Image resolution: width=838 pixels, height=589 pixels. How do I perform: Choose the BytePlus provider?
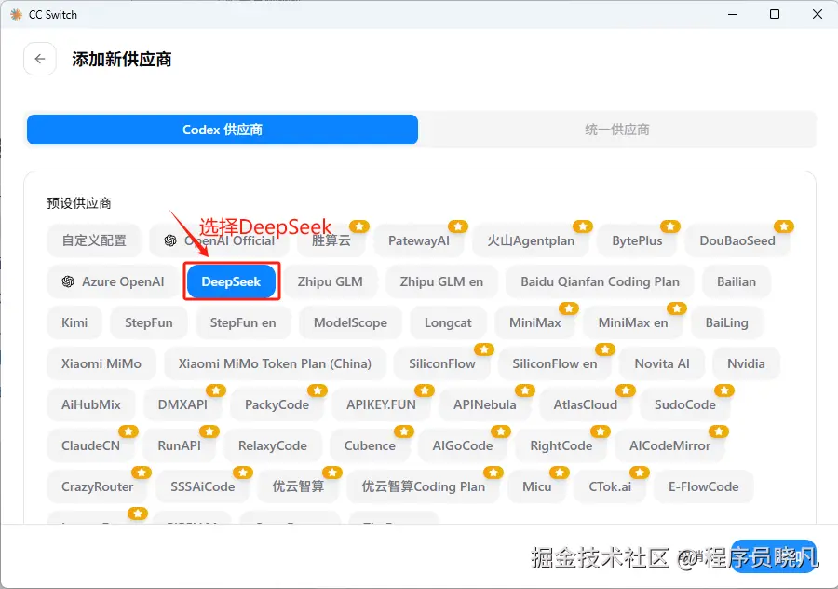[637, 240]
